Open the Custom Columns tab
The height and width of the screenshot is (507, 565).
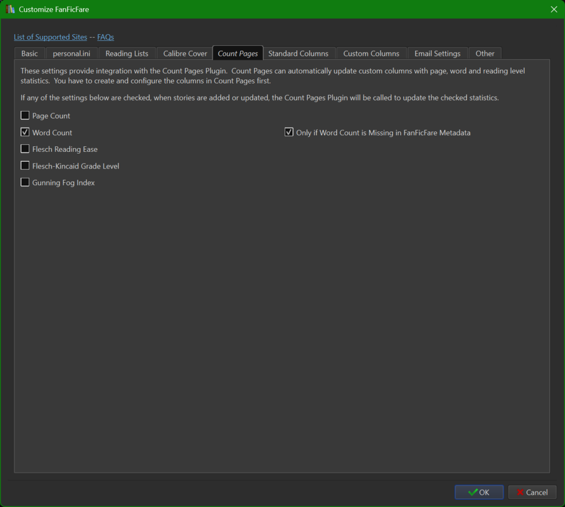[371, 53]
